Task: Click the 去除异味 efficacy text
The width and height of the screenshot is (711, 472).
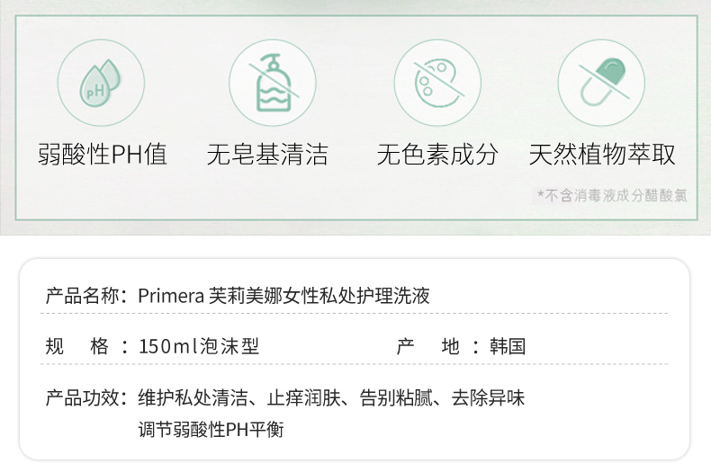Action: (488, 397)
